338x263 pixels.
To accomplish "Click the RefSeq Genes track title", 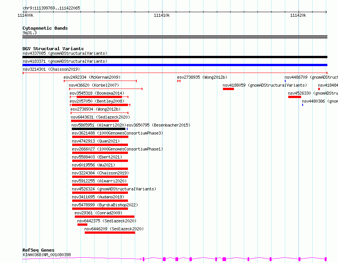I will coord(38,250).
